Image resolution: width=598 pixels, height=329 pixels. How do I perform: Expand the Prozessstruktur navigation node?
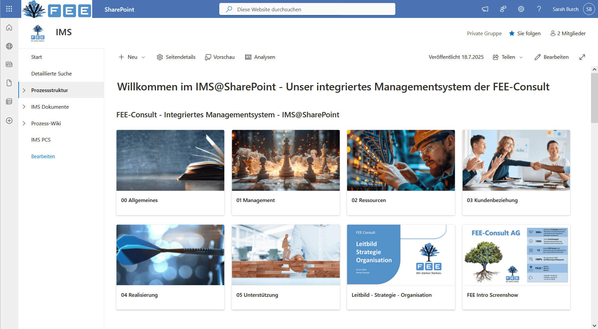coord(24,90)
